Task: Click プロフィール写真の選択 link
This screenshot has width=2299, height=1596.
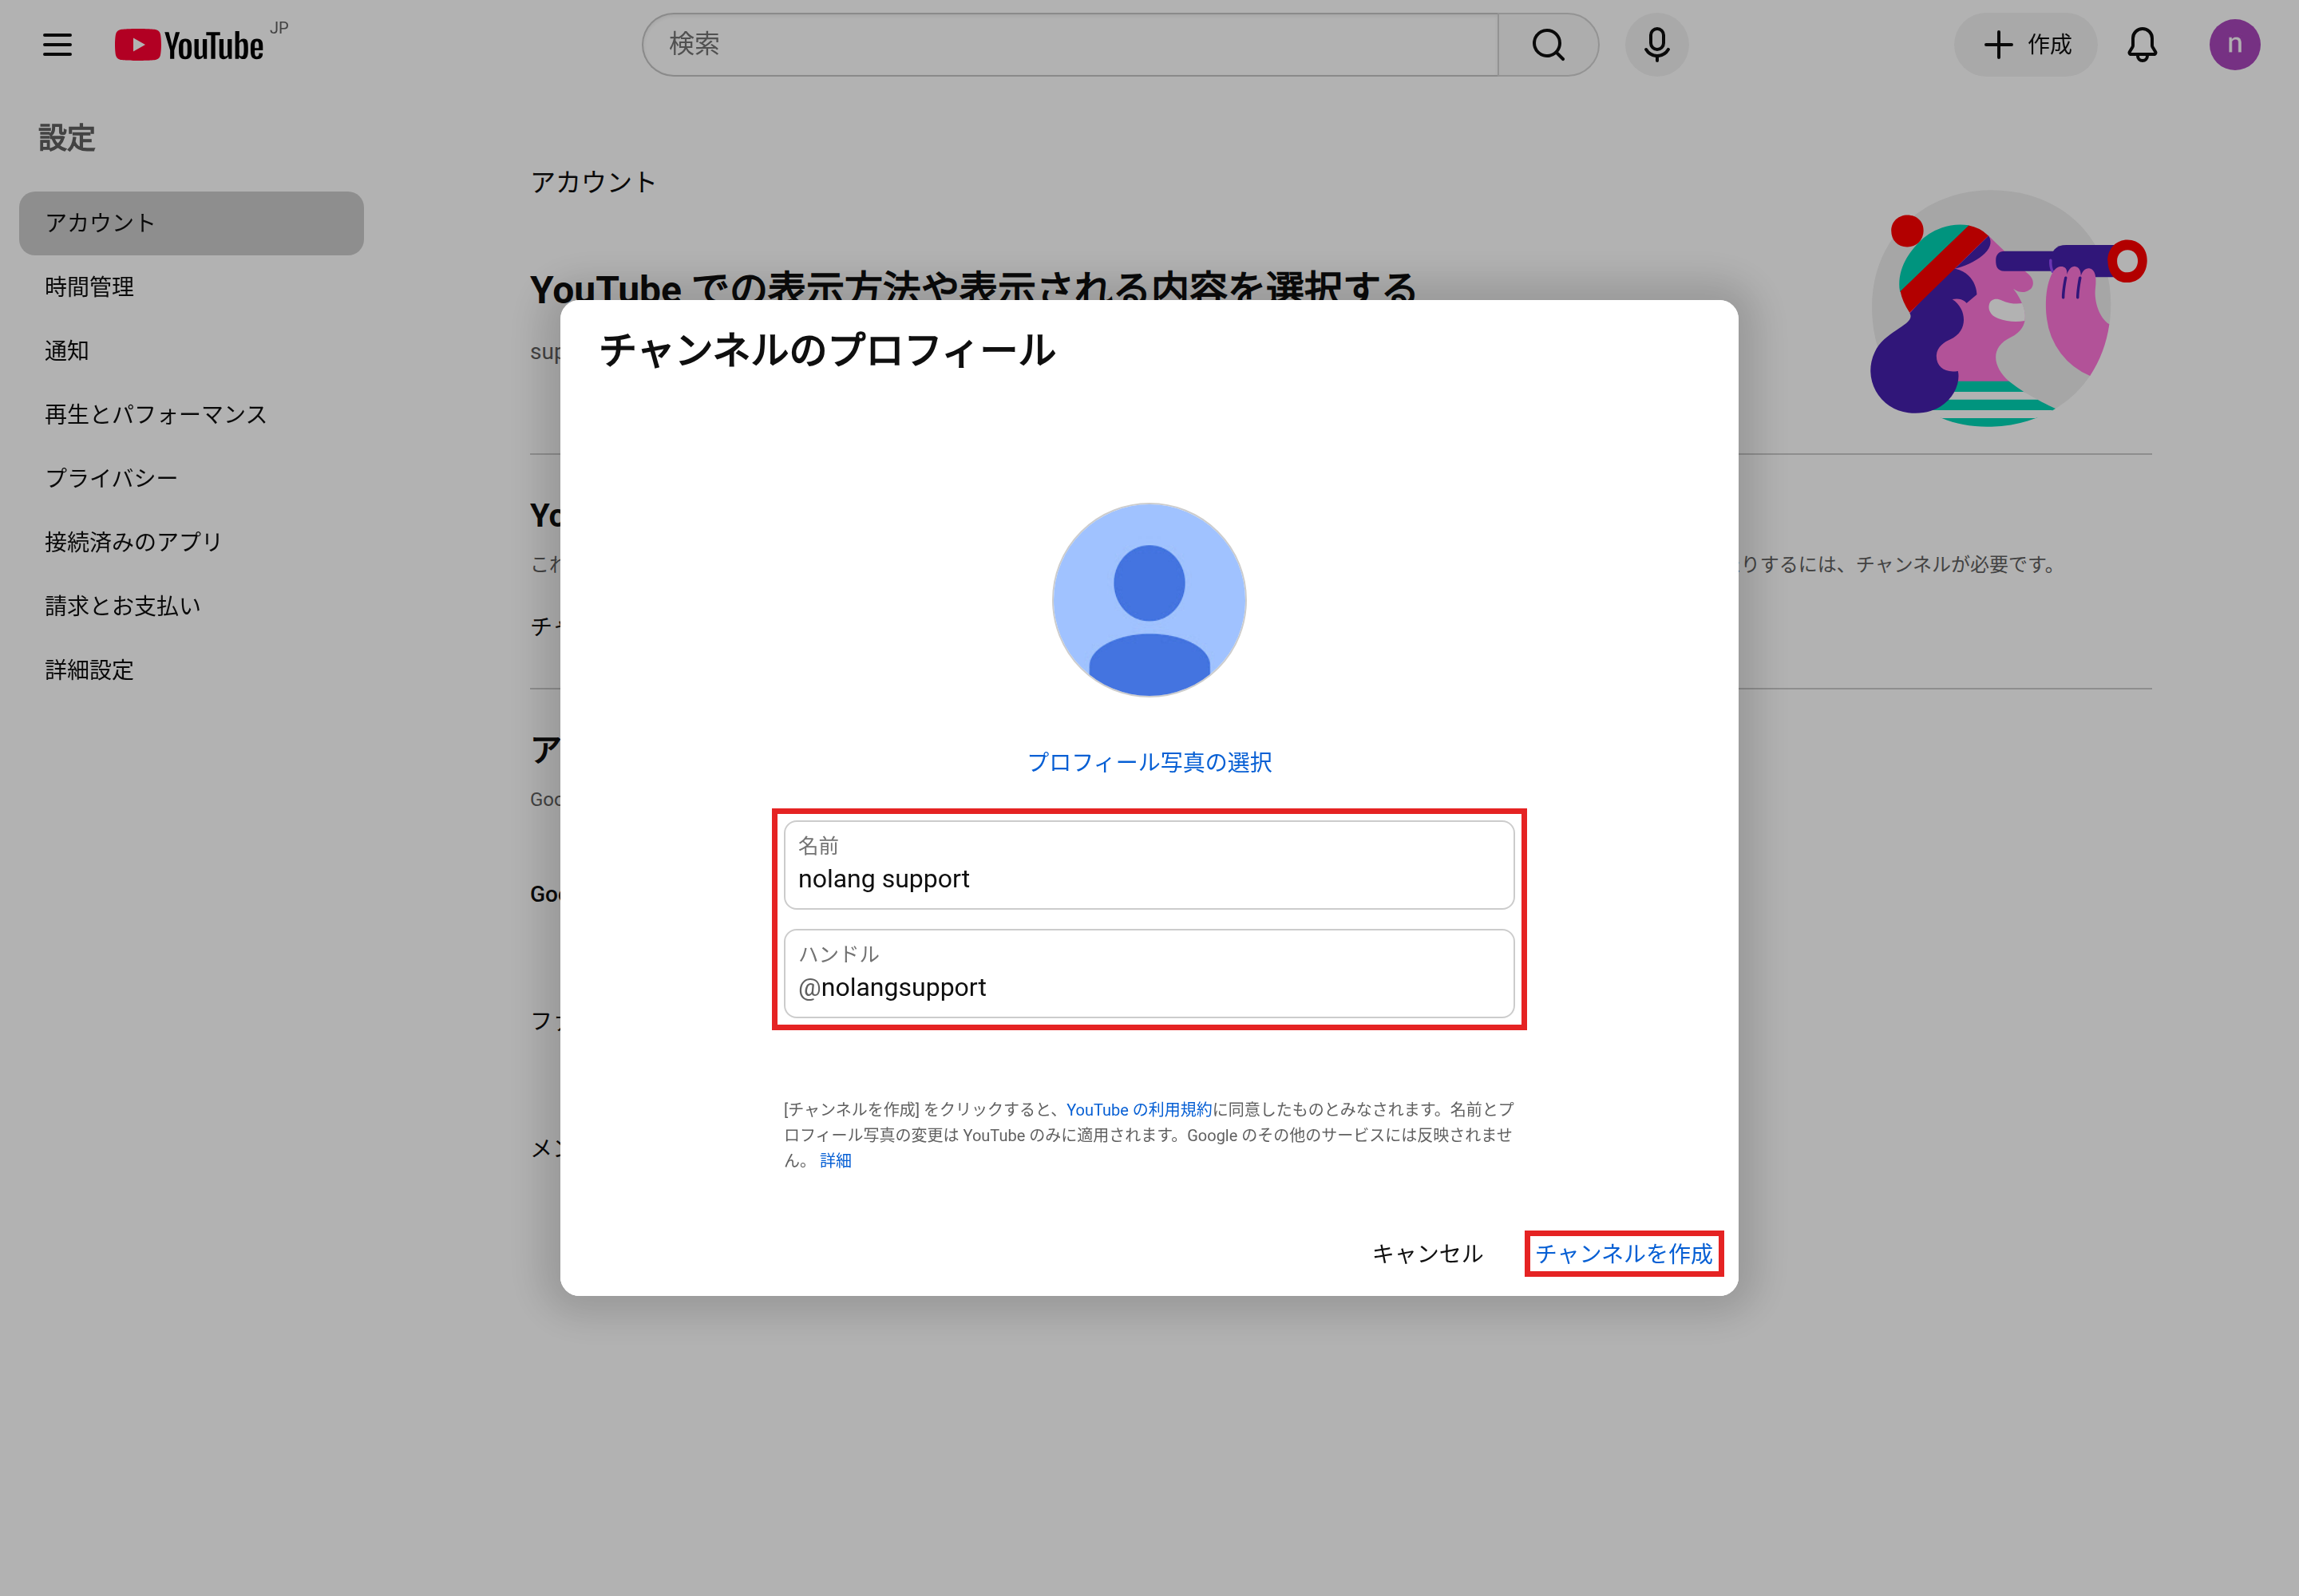Action: 1149,763
